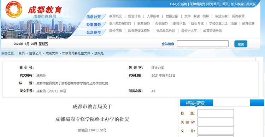Open the 党风政风热线 menu item
The image size is (265, 137).
click(x=166, y=31)
